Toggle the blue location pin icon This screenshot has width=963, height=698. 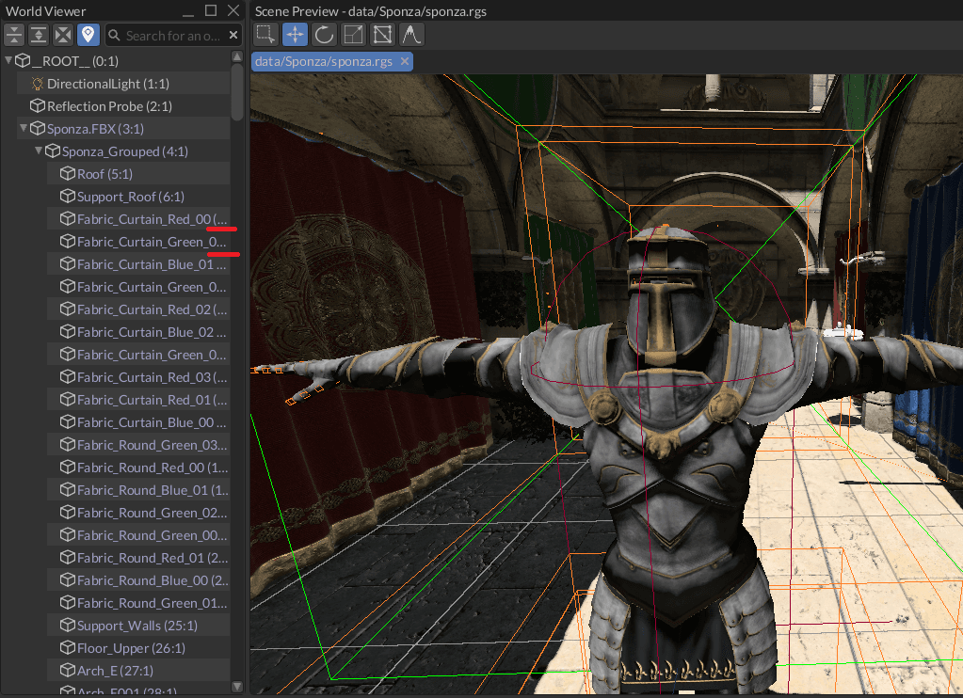click(88, 35)
